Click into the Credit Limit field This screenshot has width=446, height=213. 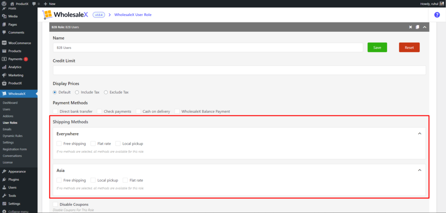[x=239, y=70]
